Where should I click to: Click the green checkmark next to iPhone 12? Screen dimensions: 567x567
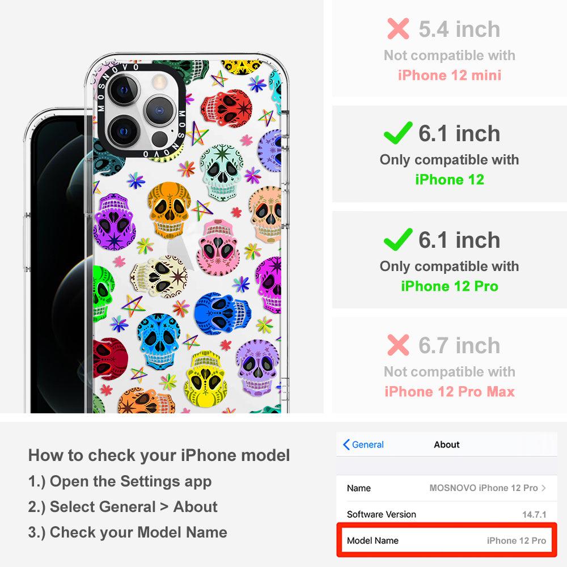pos(398,133)
